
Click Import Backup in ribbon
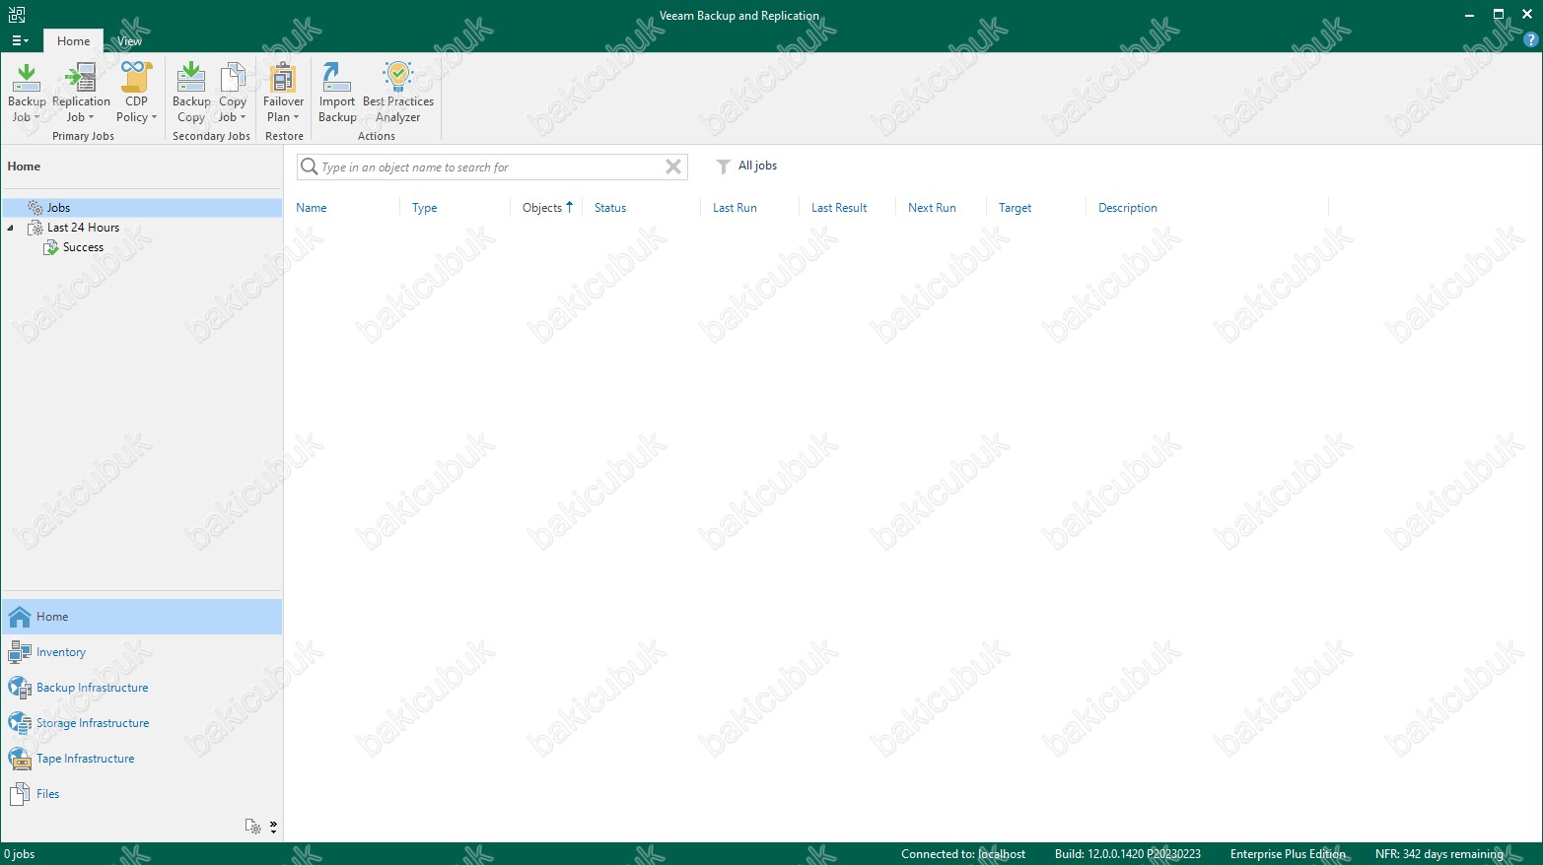(337, 92)
